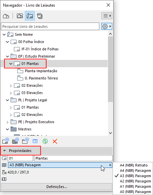Screen dimensions: 153x195
Task: Click the layout size dimension icon
Action: coord(4,172)
